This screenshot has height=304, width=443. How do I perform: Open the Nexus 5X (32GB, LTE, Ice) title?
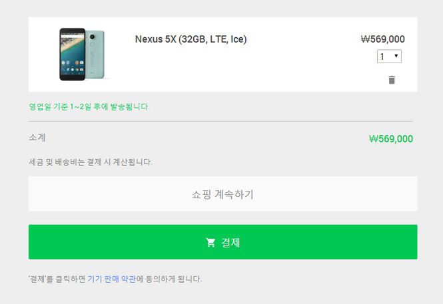[x=191, y=39]
